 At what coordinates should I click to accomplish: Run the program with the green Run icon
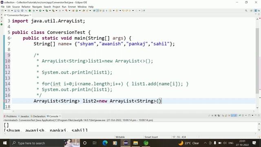click(40, 11)
